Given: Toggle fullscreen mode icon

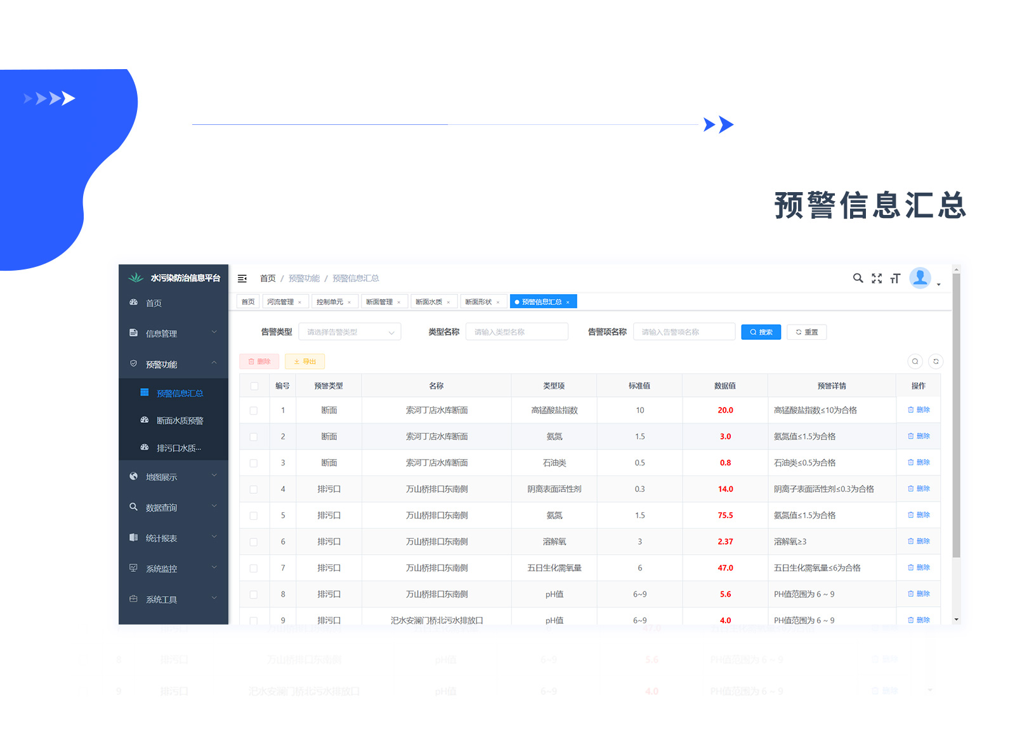Looking at the screenshot, I should pyautogui.click(x=877, y=278).
